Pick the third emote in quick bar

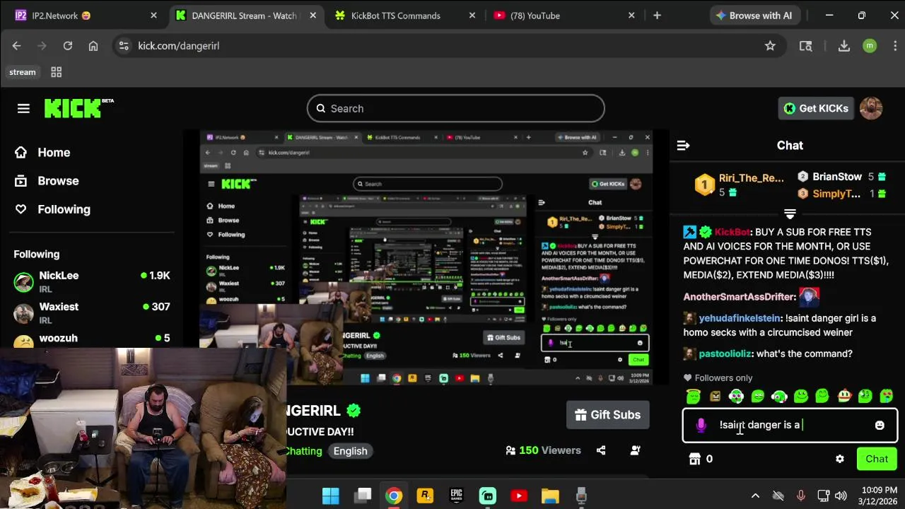pyautogui.click(x=736, y=397)
